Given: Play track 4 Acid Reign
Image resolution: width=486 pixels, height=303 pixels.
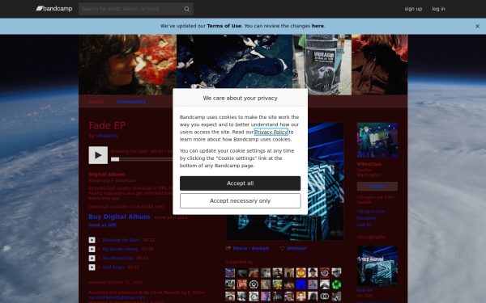Looking at the screenshot, I should coord(92,267).
